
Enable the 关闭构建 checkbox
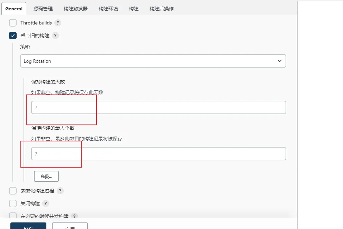(x=13, y=203)
